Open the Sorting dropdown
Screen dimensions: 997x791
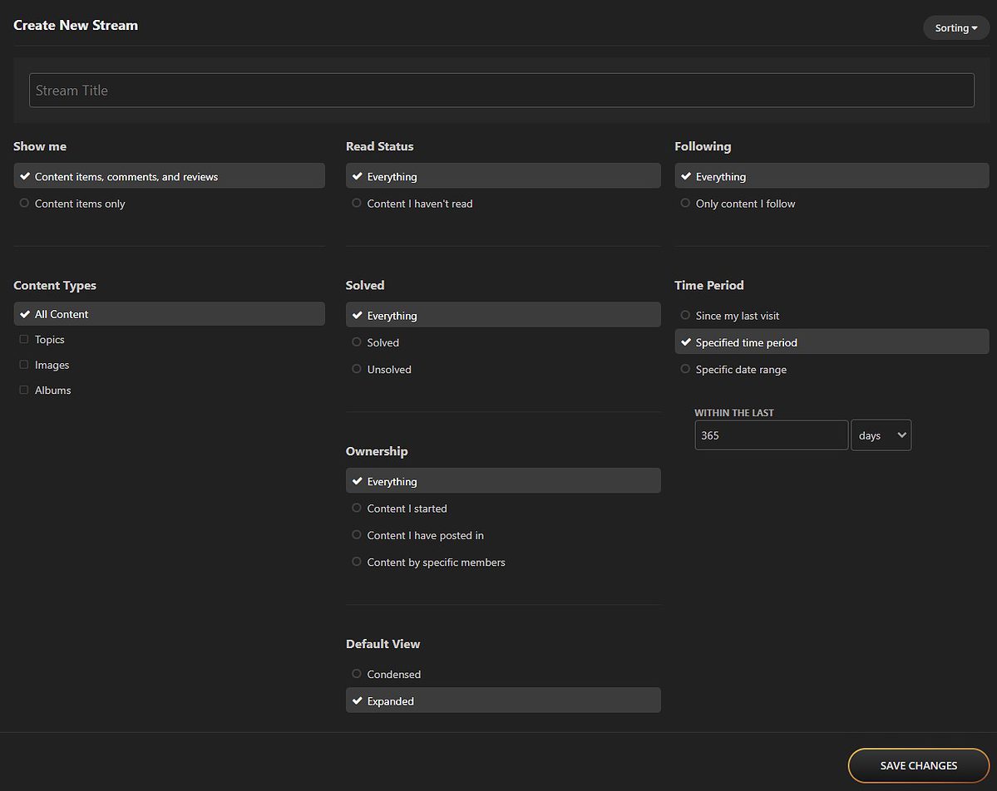pyautogui.click(x=955, y=28)
